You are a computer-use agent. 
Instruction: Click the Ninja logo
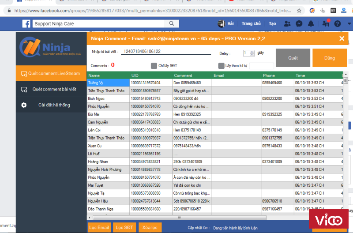point(51,47)
